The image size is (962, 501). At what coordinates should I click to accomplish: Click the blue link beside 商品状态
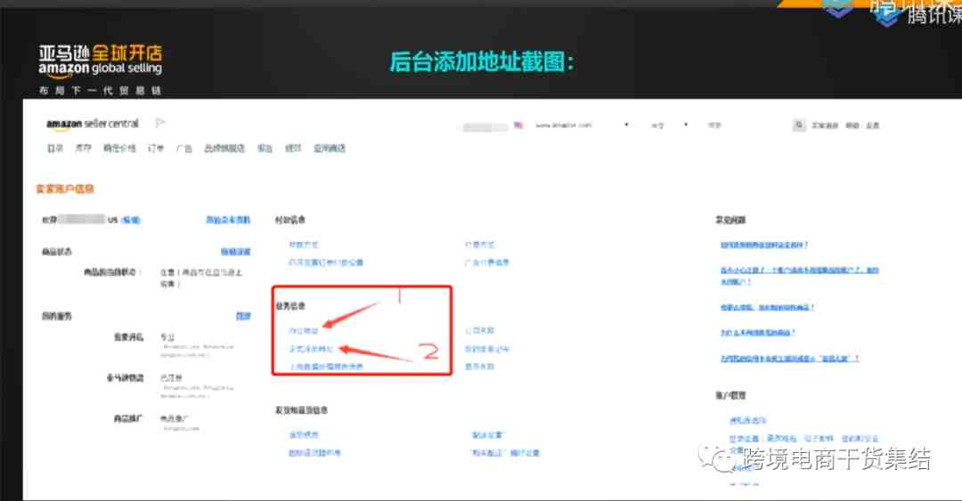pos(235,252)
